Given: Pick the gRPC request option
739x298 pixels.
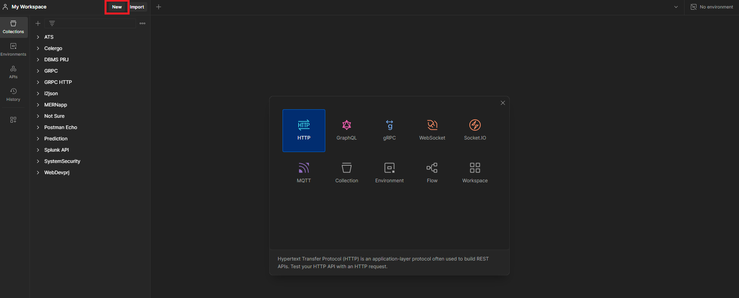Looking at the screenshot, I should 389,130.
